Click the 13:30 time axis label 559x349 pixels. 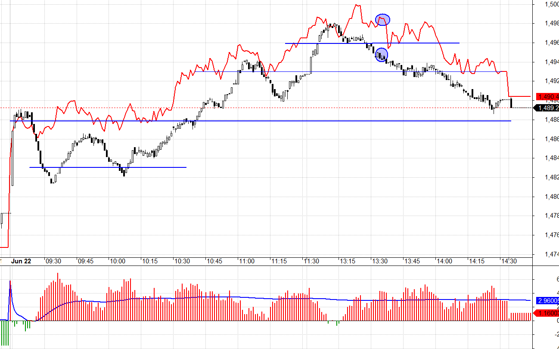pos(379,261)
